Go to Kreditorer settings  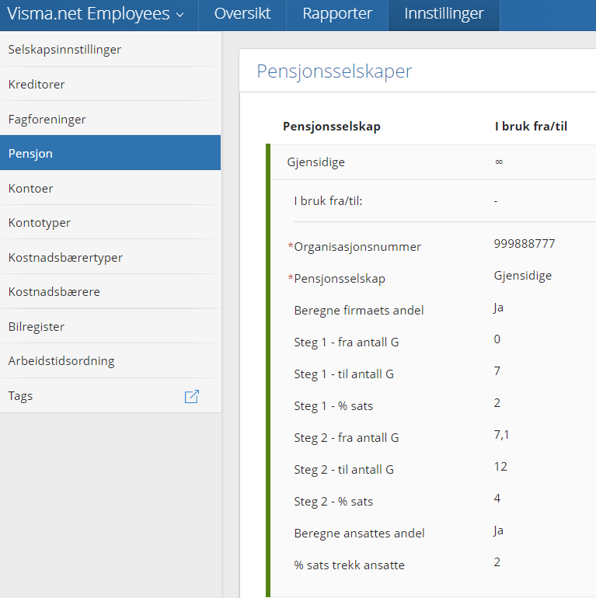pos(110,84)
